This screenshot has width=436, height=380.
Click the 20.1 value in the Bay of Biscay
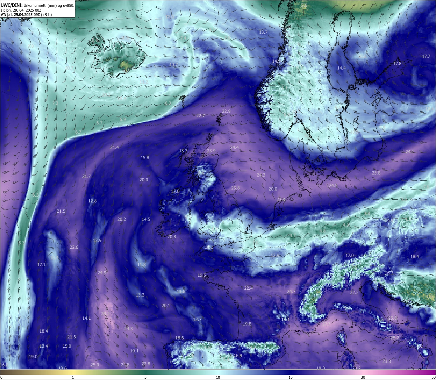pos(166,306)
